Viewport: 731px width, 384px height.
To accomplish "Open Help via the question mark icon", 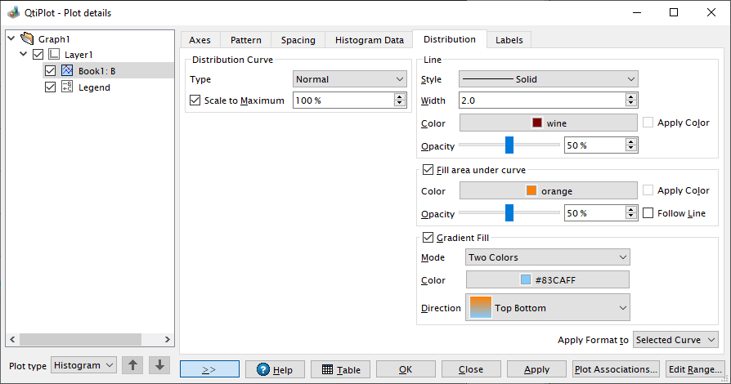I will coord(263,369).
